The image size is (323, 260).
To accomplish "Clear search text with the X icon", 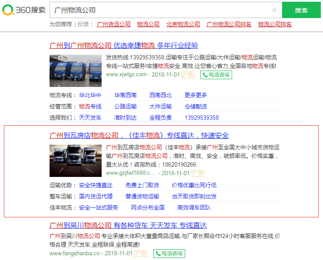I will click(274, 10).
